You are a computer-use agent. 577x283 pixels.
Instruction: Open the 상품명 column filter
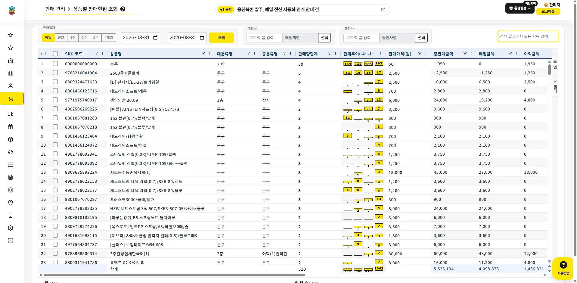click(x=203, y=54)
